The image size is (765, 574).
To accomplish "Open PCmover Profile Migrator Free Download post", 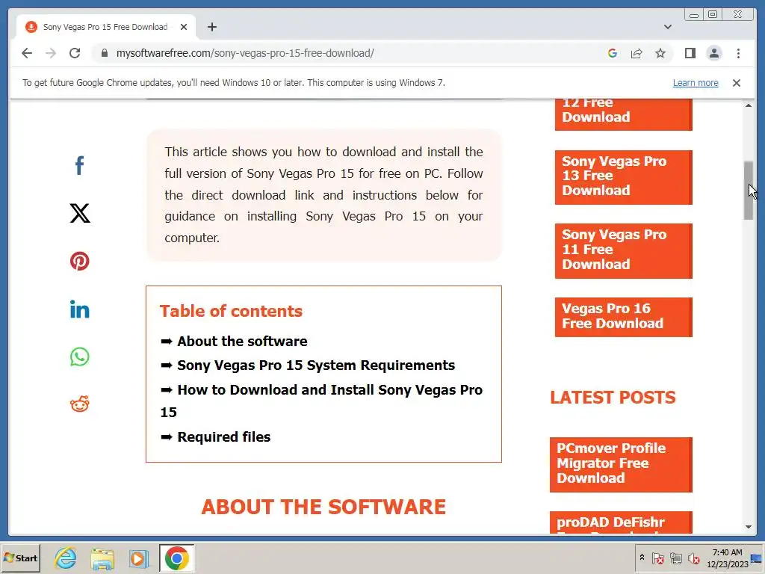I will pos(621,465).
